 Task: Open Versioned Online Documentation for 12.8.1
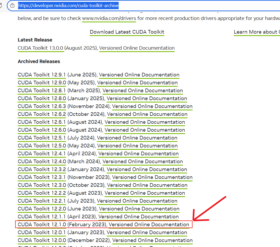(142, 90)
